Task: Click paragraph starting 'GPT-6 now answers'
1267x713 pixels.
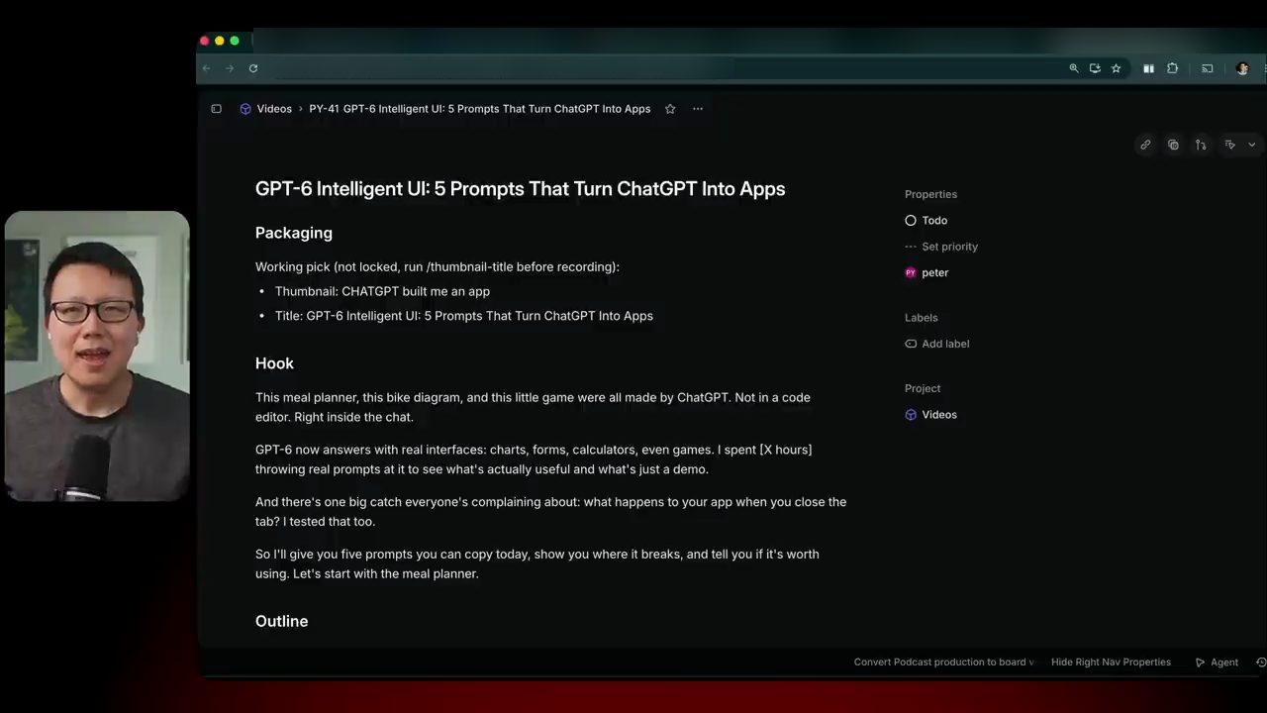Action: click(534, 459)
